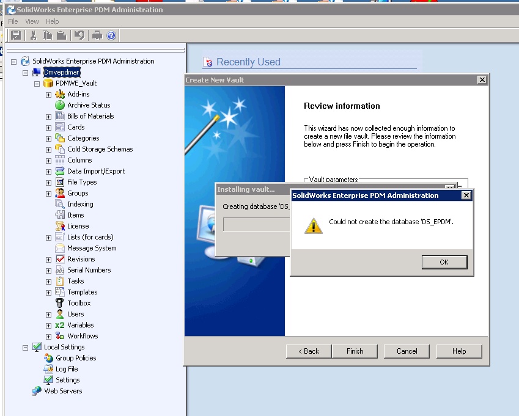The image size is (519, 416).
Task: Click the wizard's Help button
Action: pyautogui.click(x=459, y=351)
